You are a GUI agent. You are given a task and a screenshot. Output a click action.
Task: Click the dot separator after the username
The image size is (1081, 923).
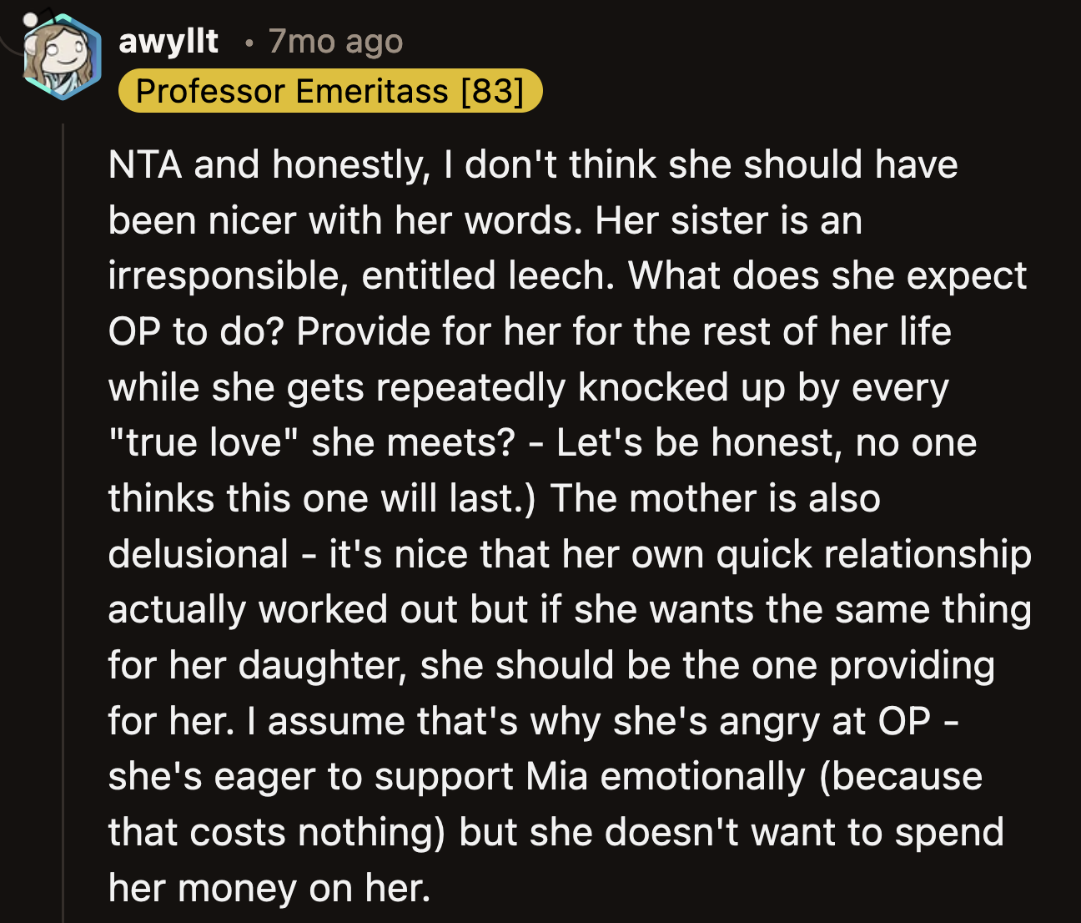[247, 43]
